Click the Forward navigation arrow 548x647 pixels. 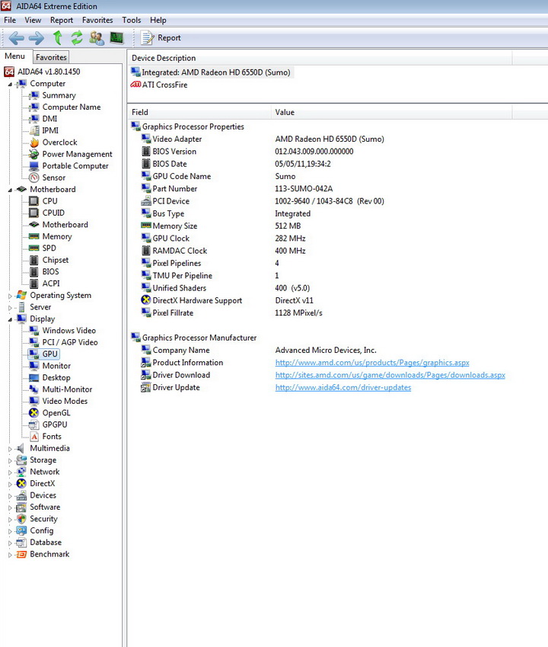37,38
